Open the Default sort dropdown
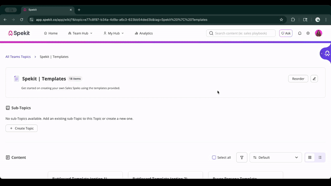Viewport: 331px width, 186px height. pos(276,157)
